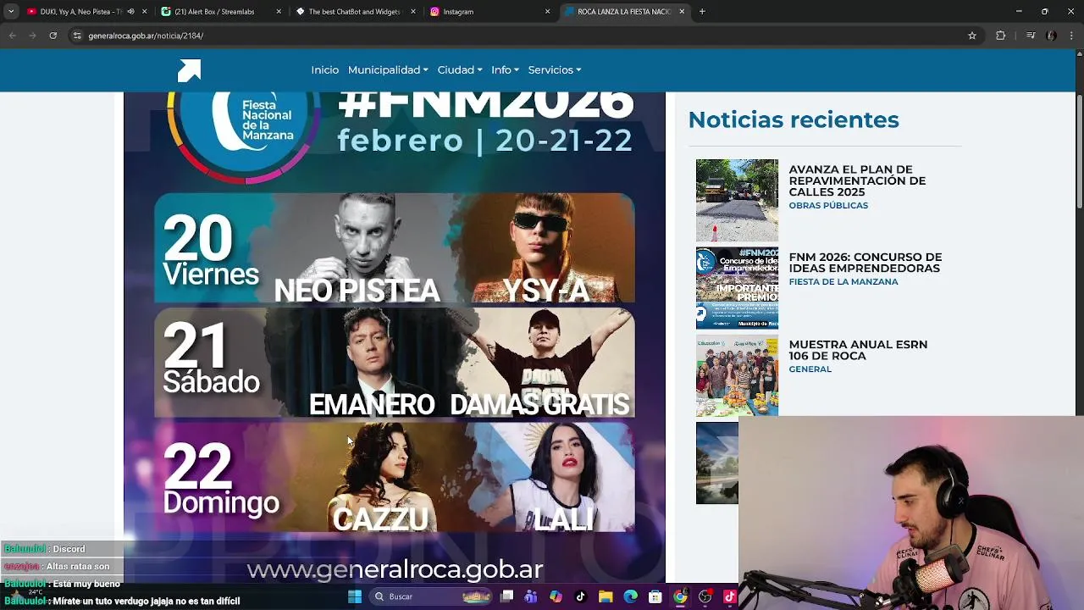Open Chrome extensions puzzle icon

coord(1000,36)
